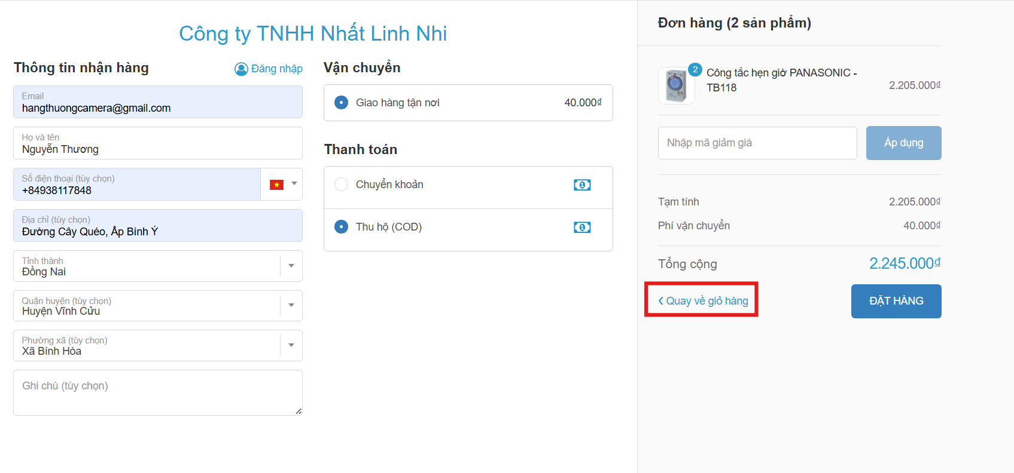The height and width of the screenshot is (473, 1014).
Task: Click the Nhập mã giảm giá field
Action: pos(757,143)
